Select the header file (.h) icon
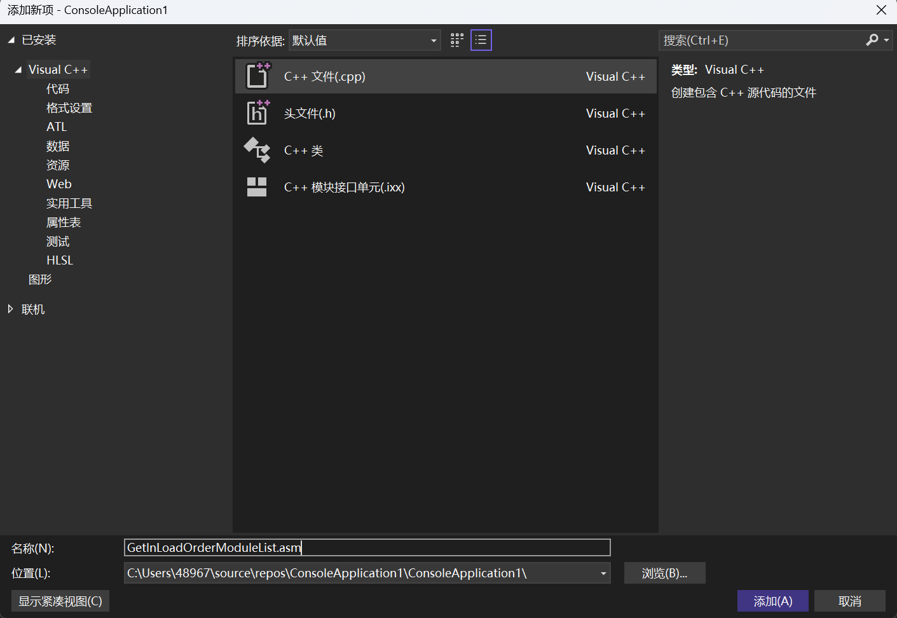897x618 pixels. tap(257, 113)
